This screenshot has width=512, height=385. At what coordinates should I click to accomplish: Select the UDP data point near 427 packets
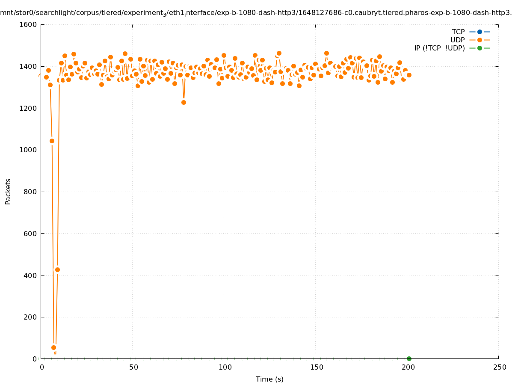[57, 269]
